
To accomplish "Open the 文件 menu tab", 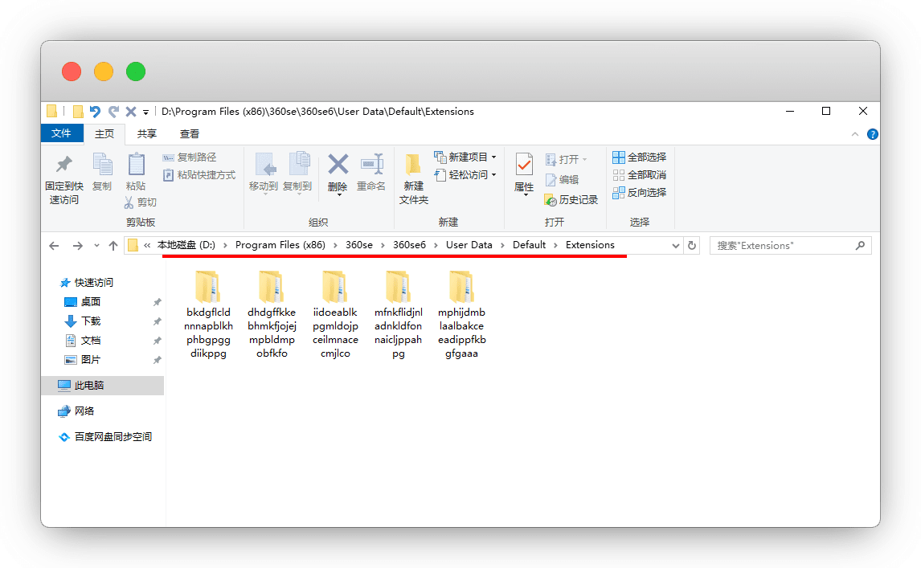I will [x=62, y=134].
